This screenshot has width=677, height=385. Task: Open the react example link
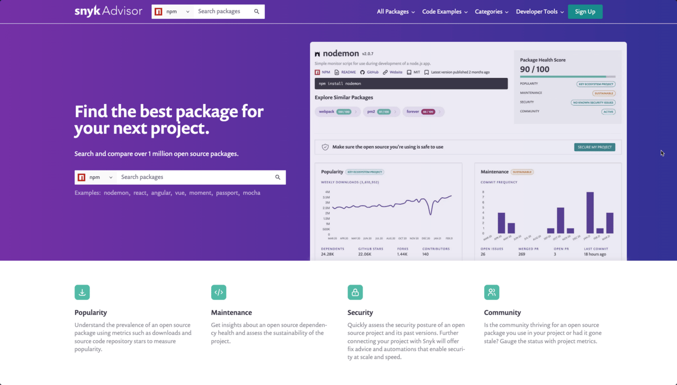[140, 193]
